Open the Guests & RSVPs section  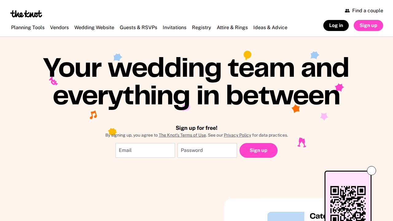point(138,28)
